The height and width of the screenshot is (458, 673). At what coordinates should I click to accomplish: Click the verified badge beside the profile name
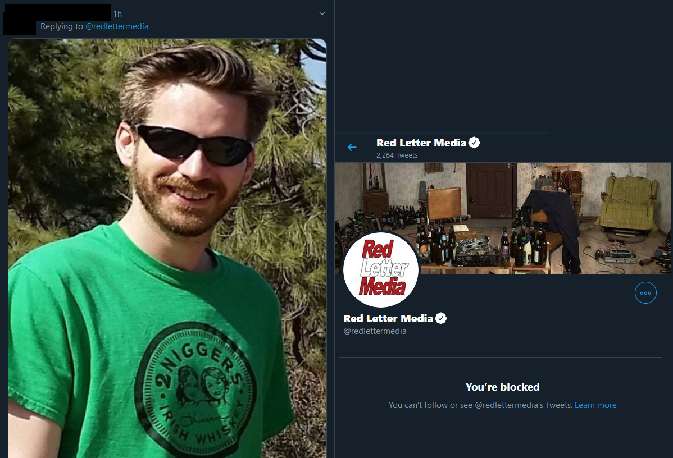(441, 318)
